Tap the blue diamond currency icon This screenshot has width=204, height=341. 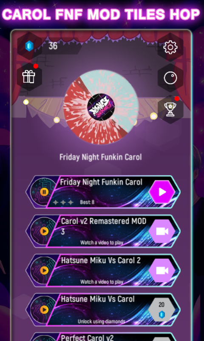[29, 46]
